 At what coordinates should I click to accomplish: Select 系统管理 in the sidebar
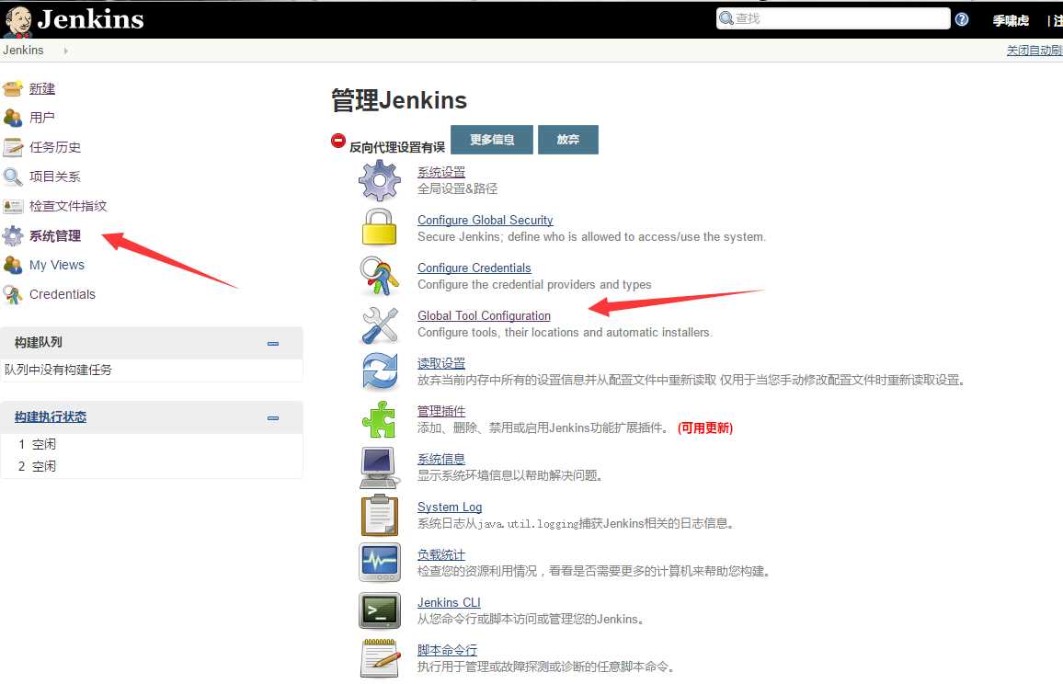click(x=55, y=236)
